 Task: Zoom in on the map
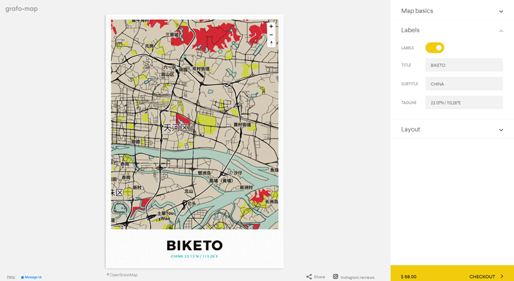point(271,26)
